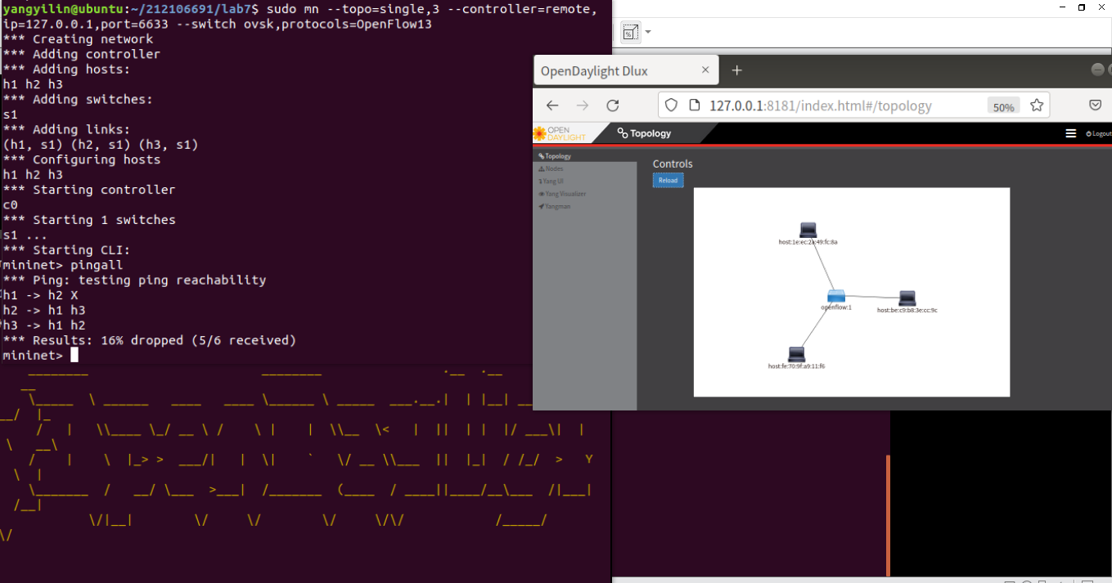Click the host:fe:70:9f:a9:11:f6 label

(x=796, y=366)
